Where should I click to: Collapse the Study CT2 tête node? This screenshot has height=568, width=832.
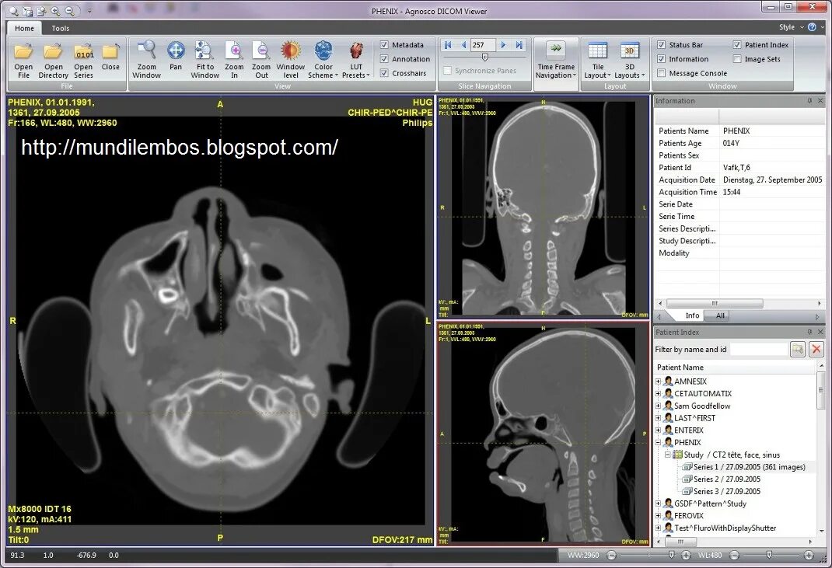tap(668, 455)
